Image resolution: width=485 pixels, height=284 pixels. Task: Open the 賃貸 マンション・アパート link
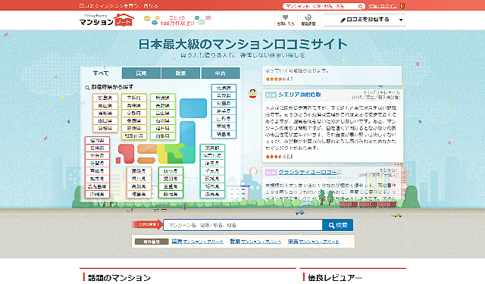(197, 242)
